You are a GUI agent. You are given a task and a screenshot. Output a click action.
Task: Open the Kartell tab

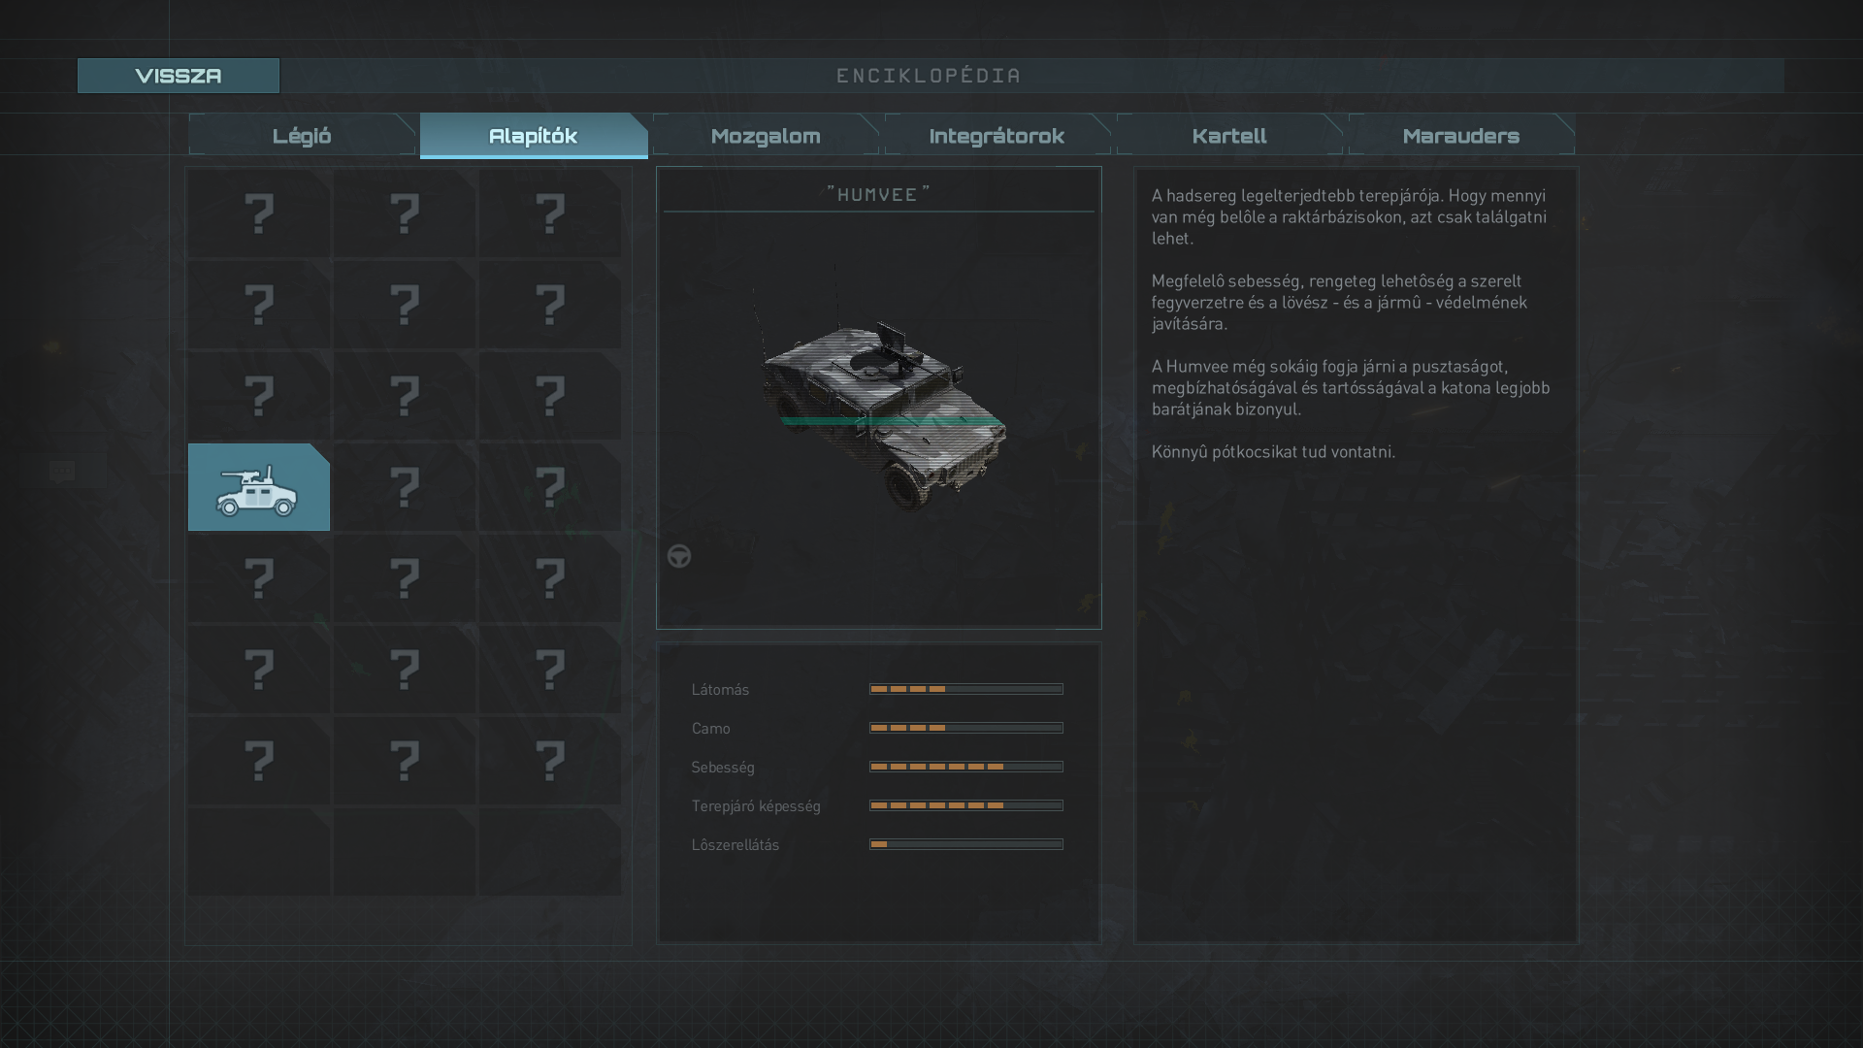point(1228,136)
